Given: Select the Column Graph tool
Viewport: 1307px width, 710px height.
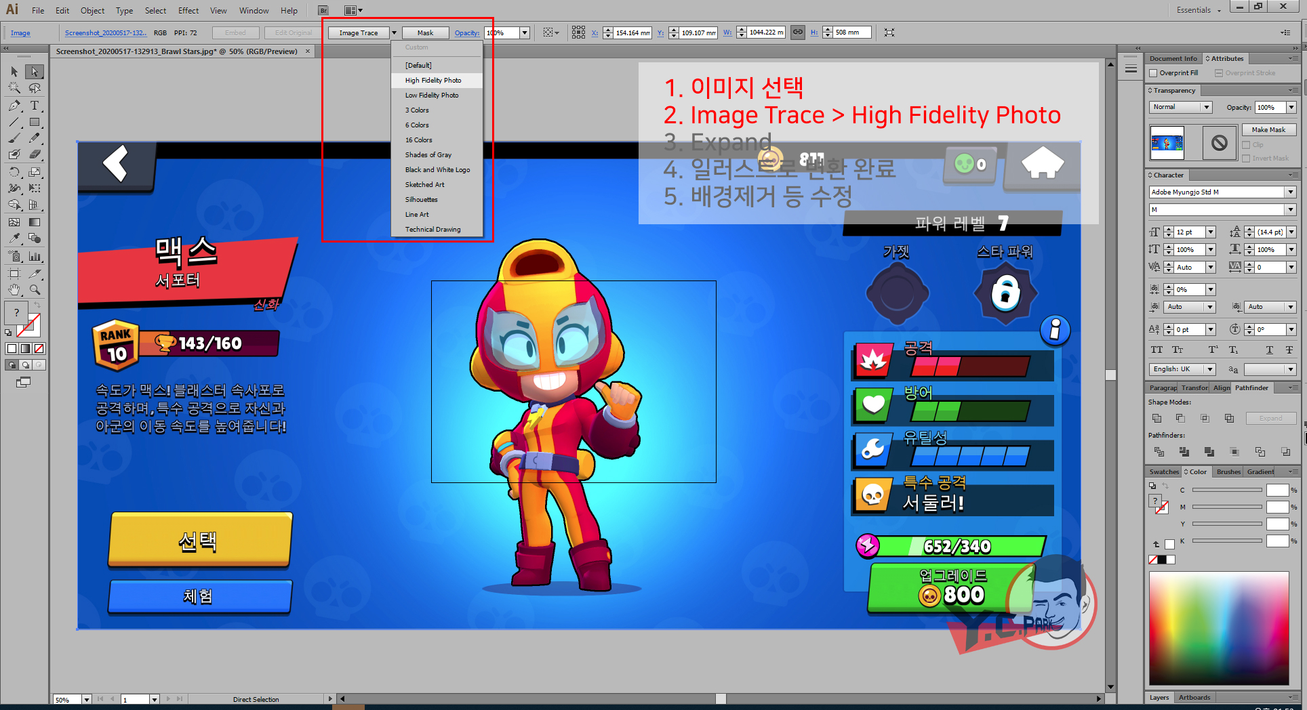Looking at the screenshot, I should coord(35,256).
